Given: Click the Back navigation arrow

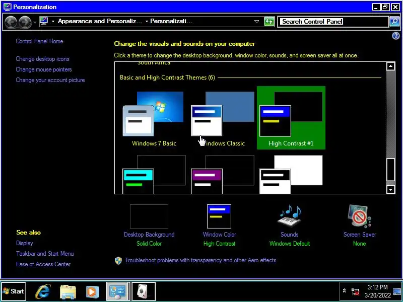Looking at the screenshot, I should click(x=11, y=22).
